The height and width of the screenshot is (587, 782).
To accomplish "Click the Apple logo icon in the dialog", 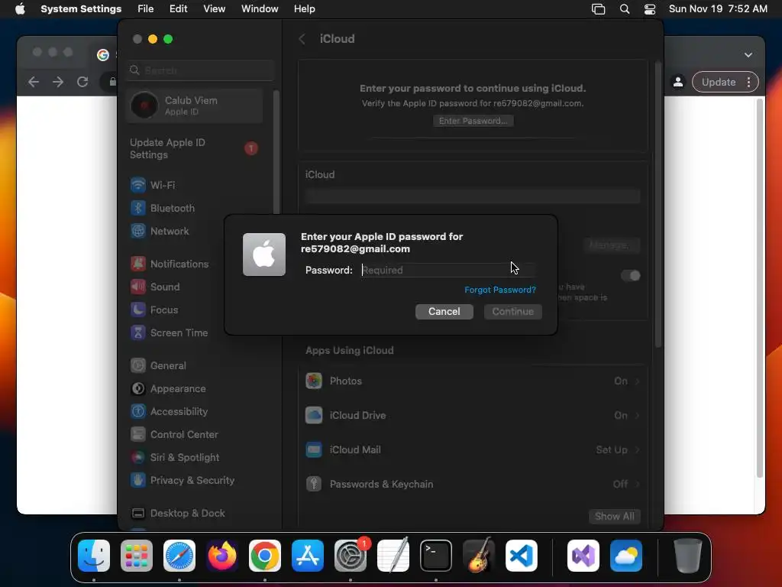I will point(264,255).
